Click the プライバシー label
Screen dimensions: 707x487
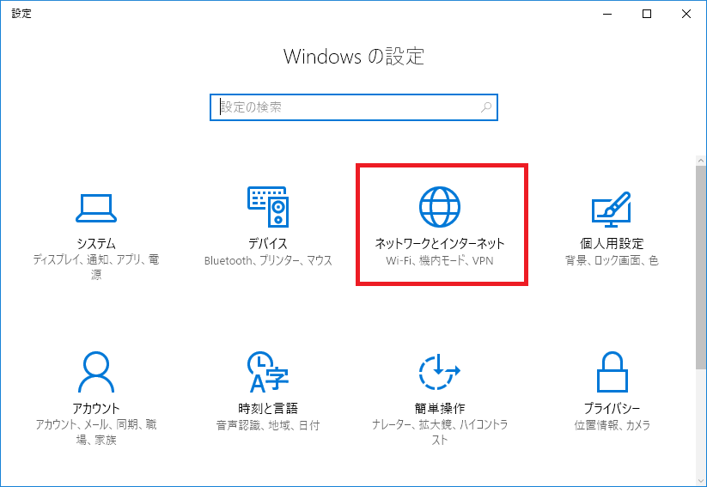point(612,409)
